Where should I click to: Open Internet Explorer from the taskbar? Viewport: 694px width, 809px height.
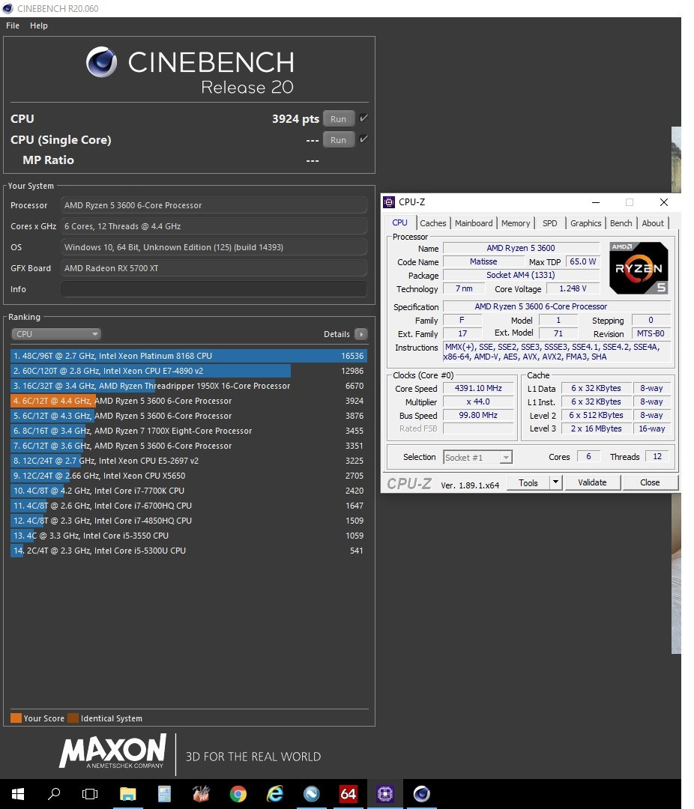click(275, 794)
